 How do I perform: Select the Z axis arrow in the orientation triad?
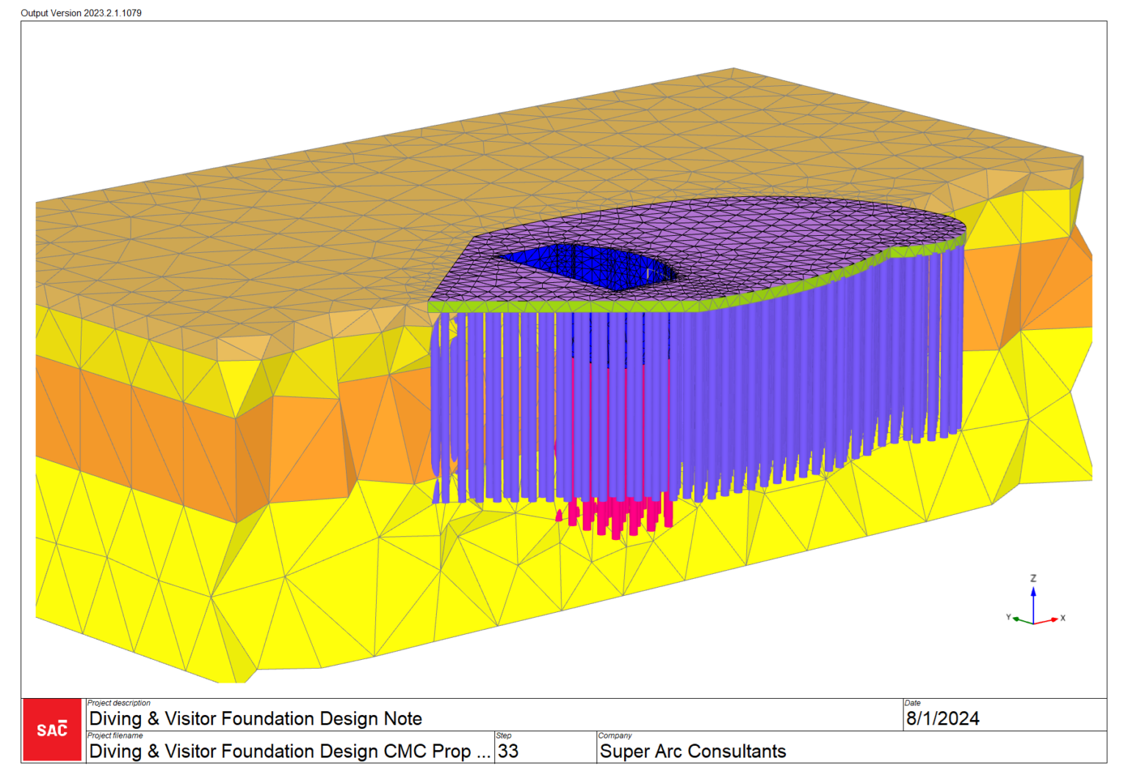point(1034,588)
